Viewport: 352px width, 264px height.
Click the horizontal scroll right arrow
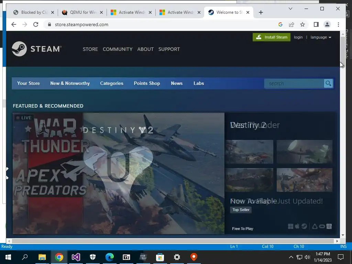click(337, 241)
